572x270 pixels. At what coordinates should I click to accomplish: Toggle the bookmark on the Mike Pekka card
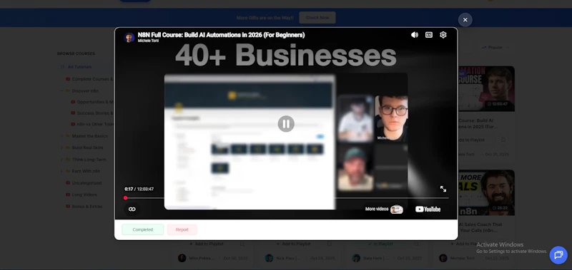click(242, 244)
